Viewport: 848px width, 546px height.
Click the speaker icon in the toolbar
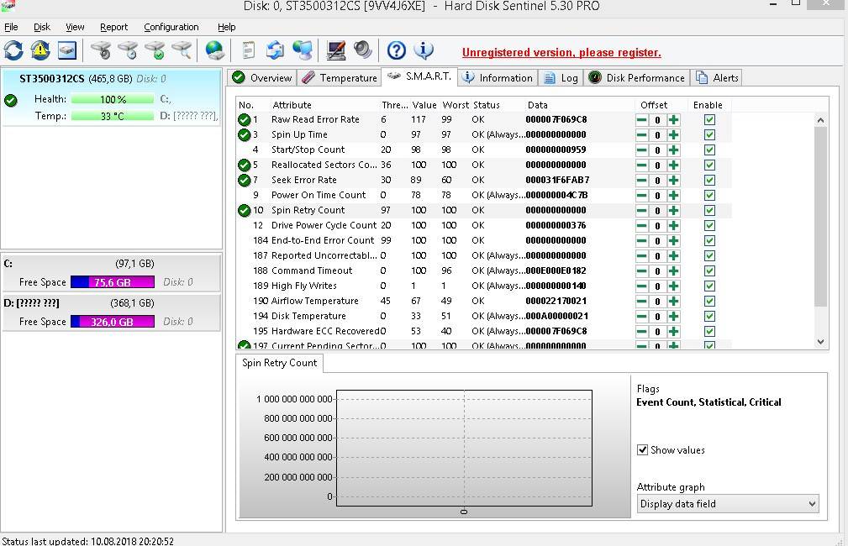coord(363,50)
